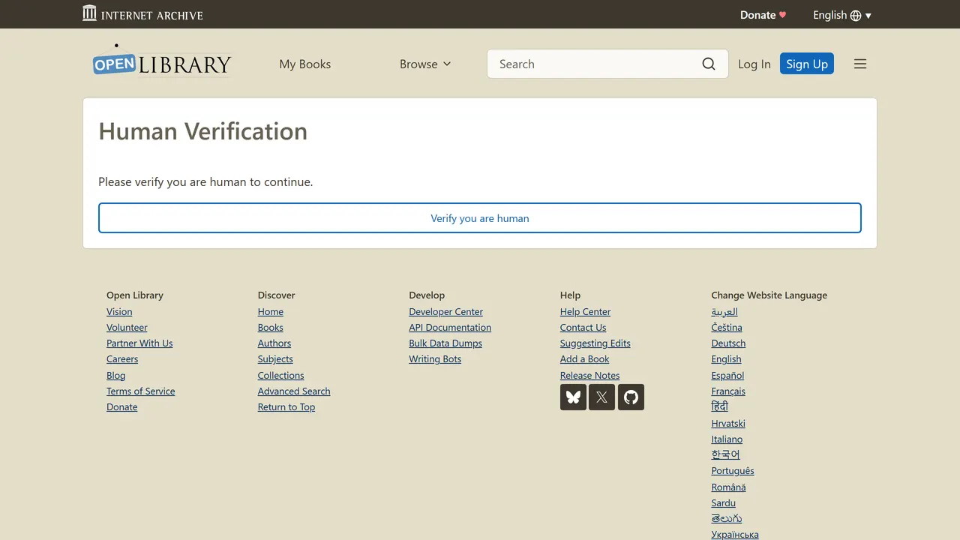Switch website language to Română
Screen dimensions: 960x540
click(x=729, y=487)
